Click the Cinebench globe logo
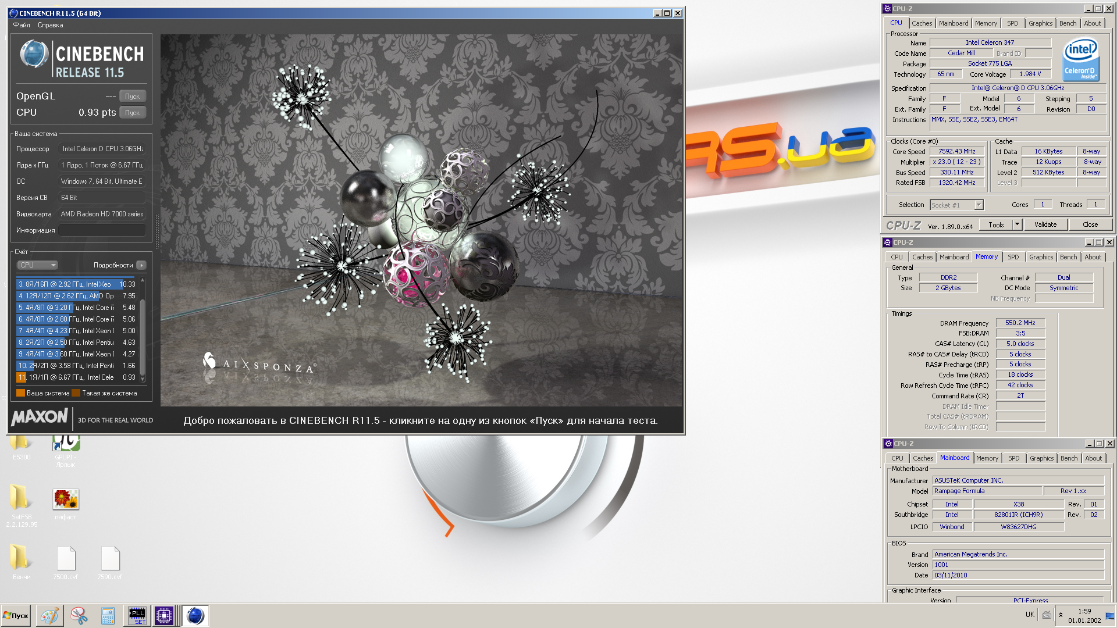The height and width of the screenshot is (628, 1117). click(x=34, y=54)
